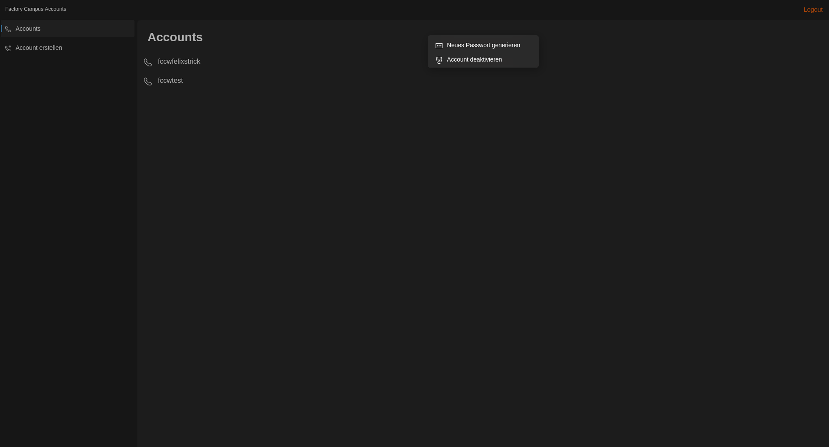Choose Account deaktivieren from the menu
This screenshot has width=829, height=447.
coord(475,59)
